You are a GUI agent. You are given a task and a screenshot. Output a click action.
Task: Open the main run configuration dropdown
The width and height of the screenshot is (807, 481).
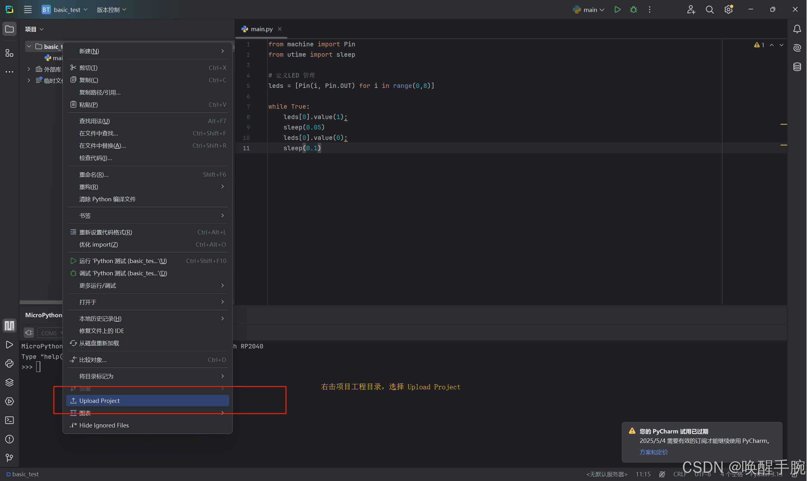point(589,10)
